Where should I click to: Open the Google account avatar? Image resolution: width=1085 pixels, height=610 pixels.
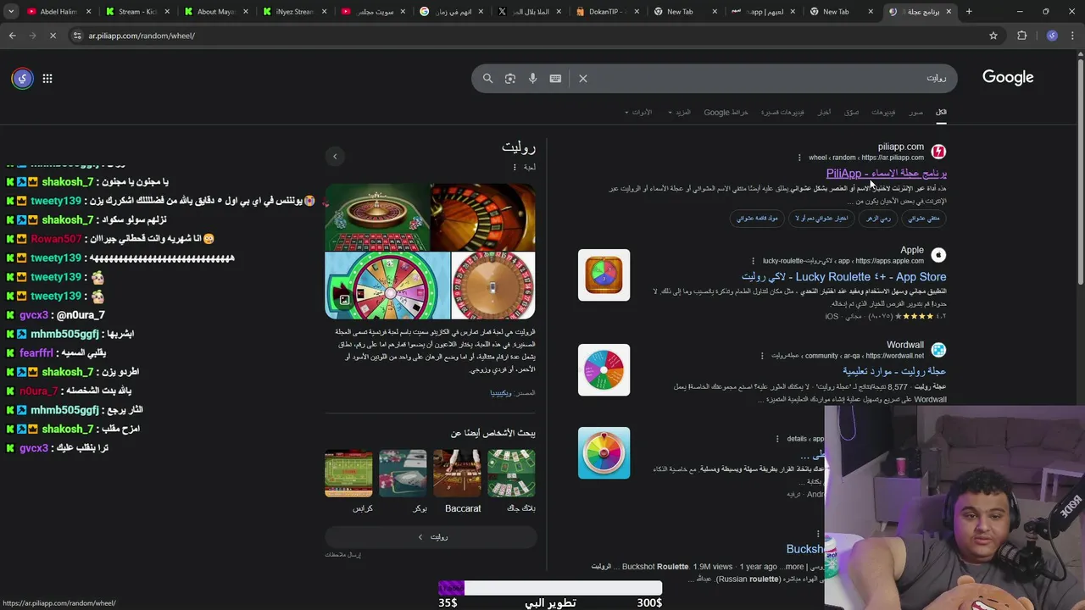(23, 79)
